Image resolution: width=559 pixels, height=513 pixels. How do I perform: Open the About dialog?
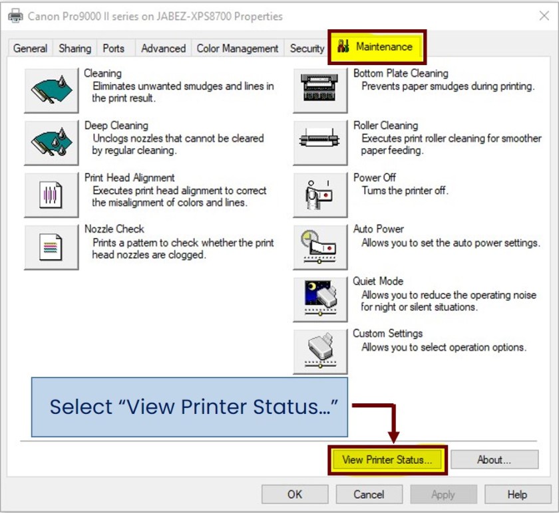494,459
